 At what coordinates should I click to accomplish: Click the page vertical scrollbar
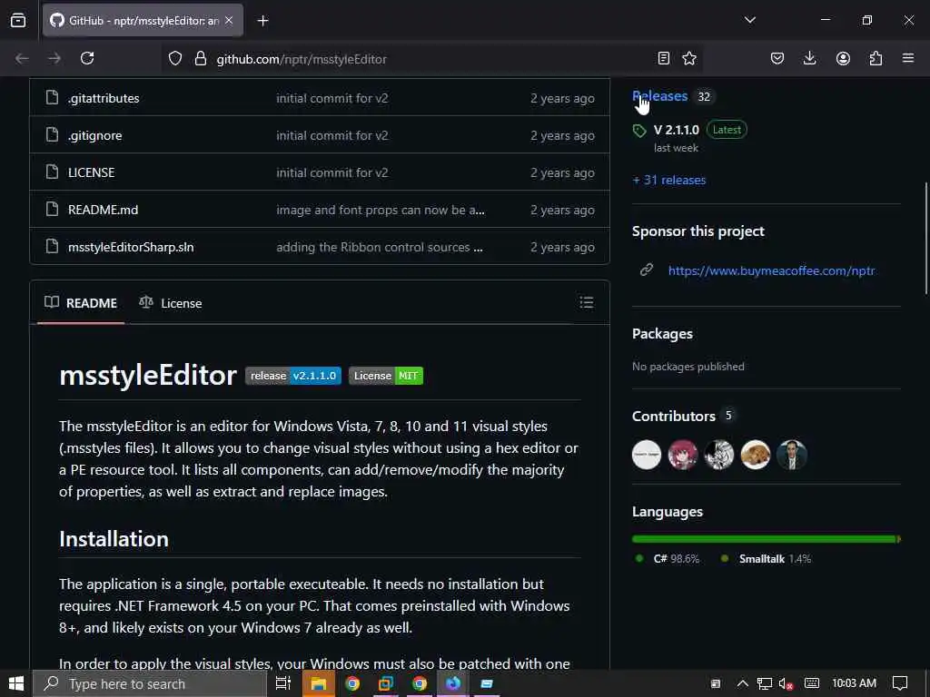coord(925,239)
